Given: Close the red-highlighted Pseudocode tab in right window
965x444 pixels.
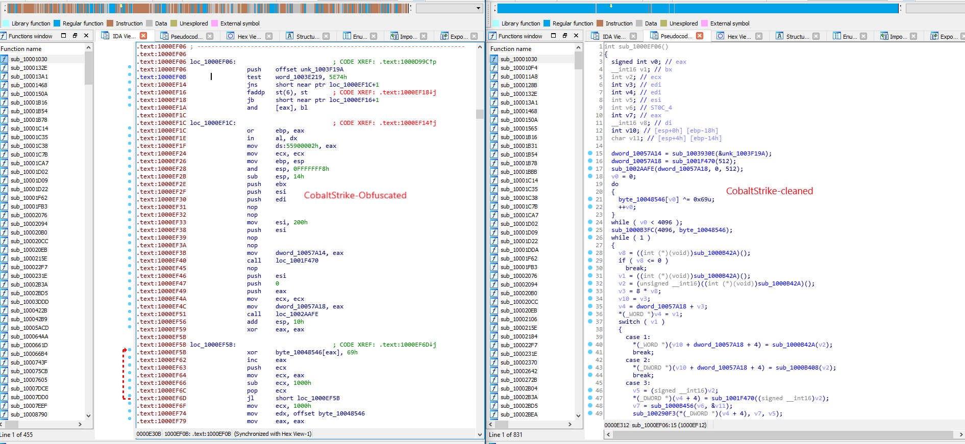Looking at the screenshot, I should 700,36.
